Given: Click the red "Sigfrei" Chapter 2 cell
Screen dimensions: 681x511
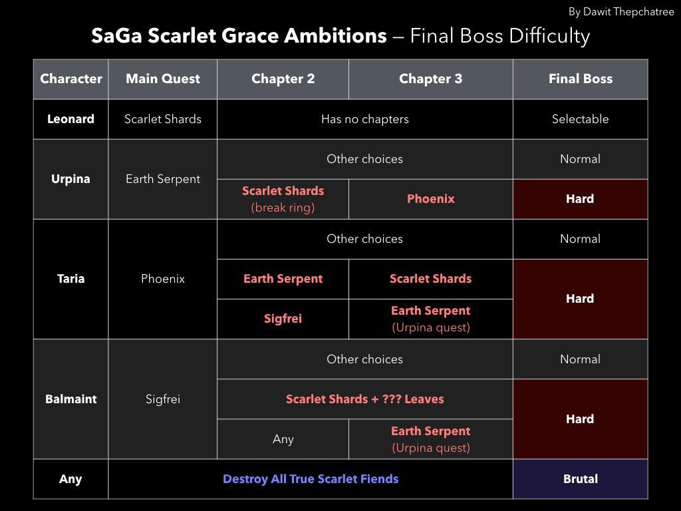Looking at the screenshot, I should pyautogui.click(x=283, y=319).
